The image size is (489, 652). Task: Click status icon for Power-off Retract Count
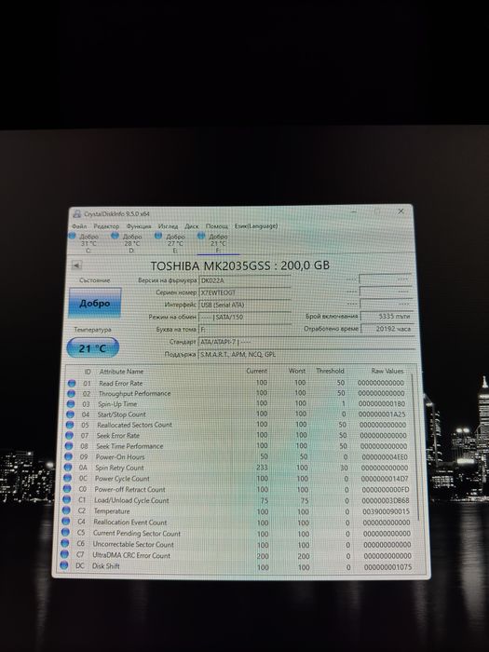67,489
